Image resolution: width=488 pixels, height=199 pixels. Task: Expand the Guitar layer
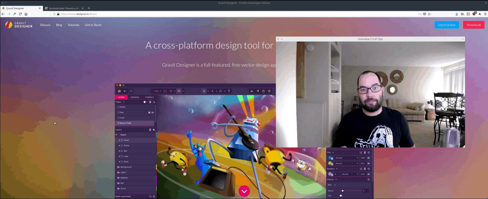click(119, 146)
